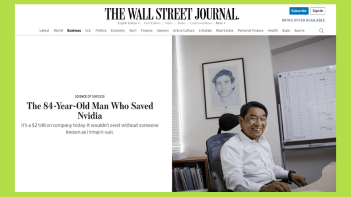This screenshot has width=351, height=197.
Task: Open the 84-Year-Old Man Nvidia headline
Action: coord(90,111)
